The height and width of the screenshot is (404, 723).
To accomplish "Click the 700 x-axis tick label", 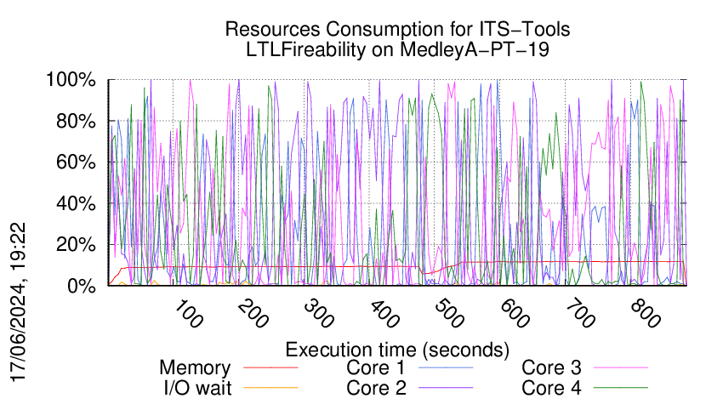I will [x=580, y=314].
